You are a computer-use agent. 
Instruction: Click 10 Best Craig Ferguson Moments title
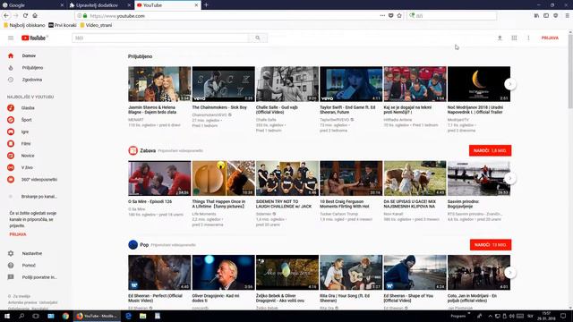click(345, 204)
